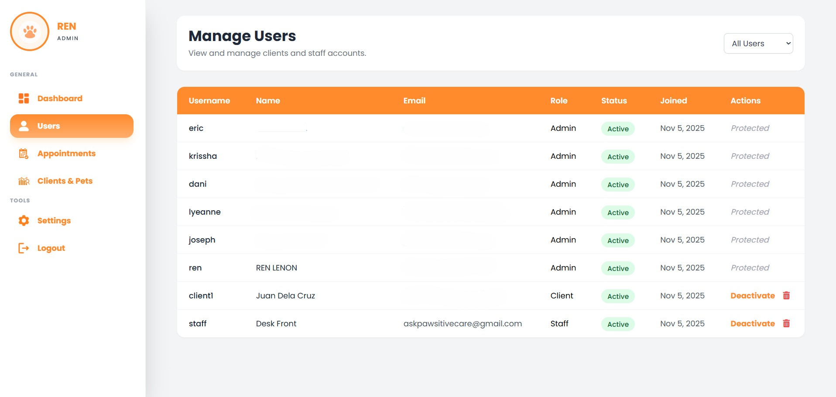
Task: Select the Dashboard grid icon
Action: coord(24,98)
